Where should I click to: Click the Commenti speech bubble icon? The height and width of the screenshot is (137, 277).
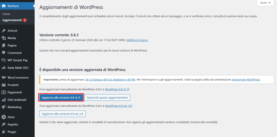tap(4, 53)
